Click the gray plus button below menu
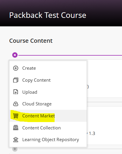Image resolution: width=122 pixels, height=154 pixels. coord(15,149)
